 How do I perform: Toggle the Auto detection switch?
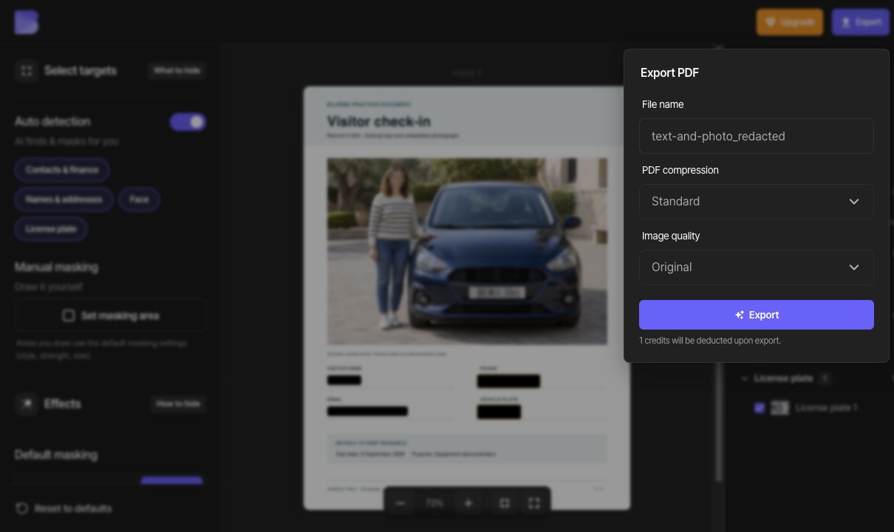click(x=188, y=122)
